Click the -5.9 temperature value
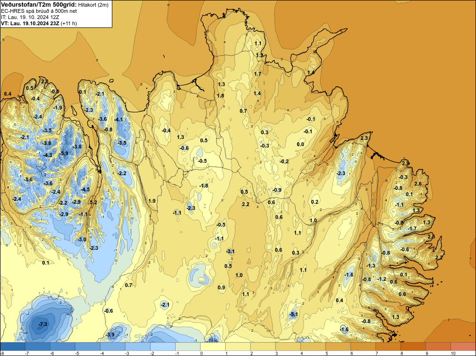Image resolution: width=476 pixels, height=356 pixels. pyautogui.click(x=64, y=153)
